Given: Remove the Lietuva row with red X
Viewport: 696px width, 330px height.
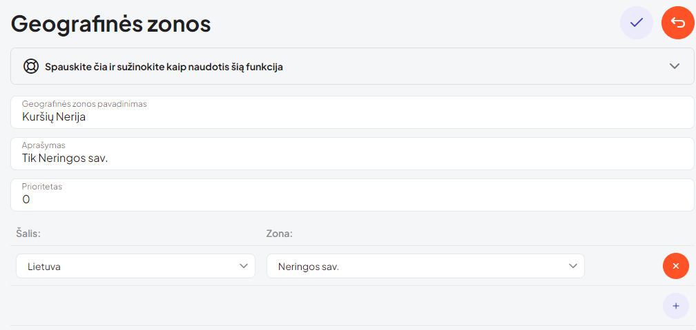Looking at the screenshot, I should 675,266.
